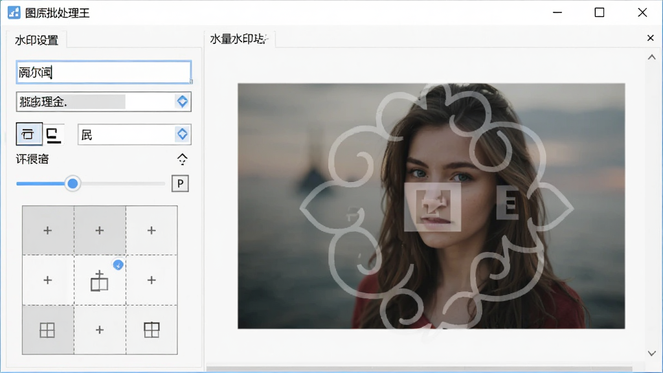Click the watermark text input field

click(104, 73)
